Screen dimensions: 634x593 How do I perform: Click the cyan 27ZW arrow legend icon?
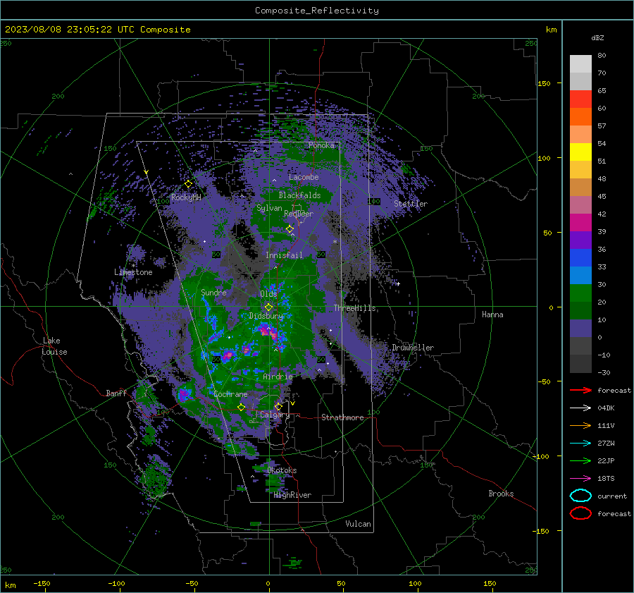pyautogui.click(x=580, y=444)
